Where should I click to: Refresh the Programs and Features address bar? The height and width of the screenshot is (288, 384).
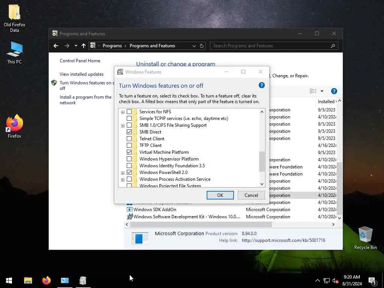point(201,46)
